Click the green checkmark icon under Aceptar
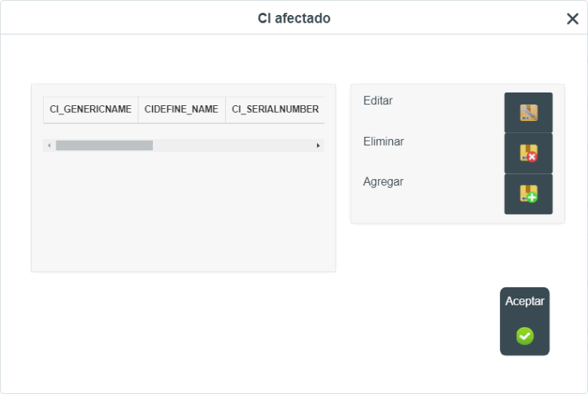Screen dimensions: 588x394 525,336
